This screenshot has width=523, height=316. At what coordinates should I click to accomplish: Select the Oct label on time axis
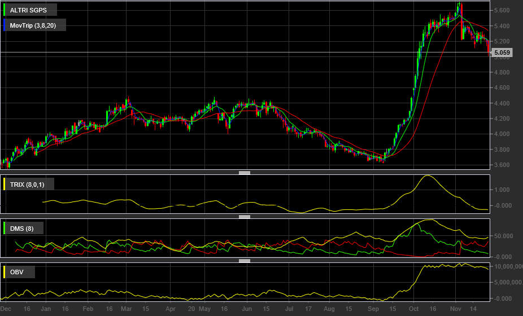tap(415, 309)
